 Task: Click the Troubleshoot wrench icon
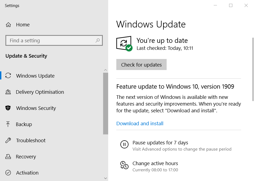click(8, 140)
